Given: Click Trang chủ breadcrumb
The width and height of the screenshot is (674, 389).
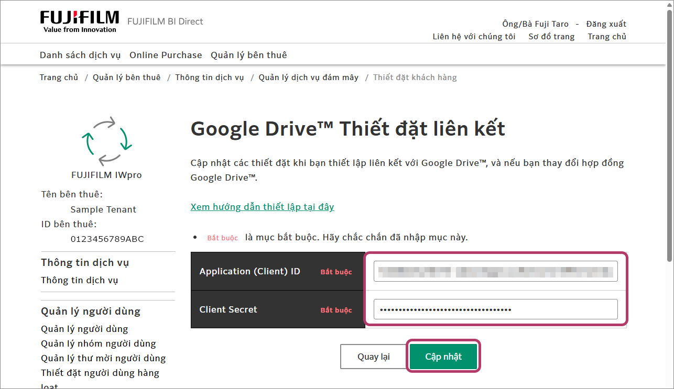Looking at the screenshot, I should (59, 77).
